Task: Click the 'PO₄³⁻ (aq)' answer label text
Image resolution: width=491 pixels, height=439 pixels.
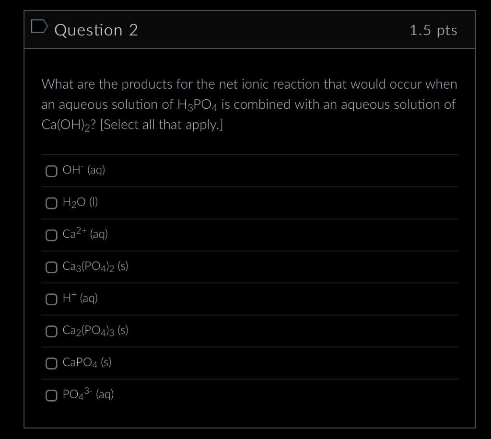Action: pos(88,394)
